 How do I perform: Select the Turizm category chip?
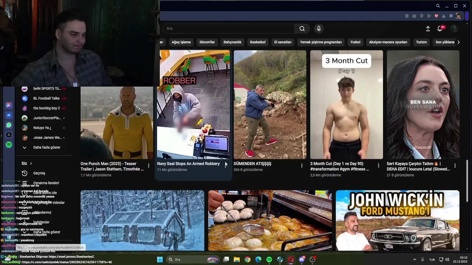tap(421, 42)
